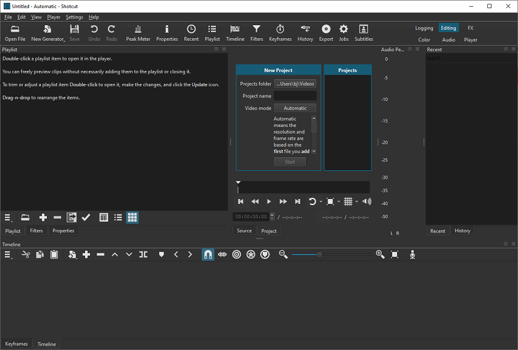Click the player scrub bar
The width and height of the screenshot is (518, 350).
(303, 187)
